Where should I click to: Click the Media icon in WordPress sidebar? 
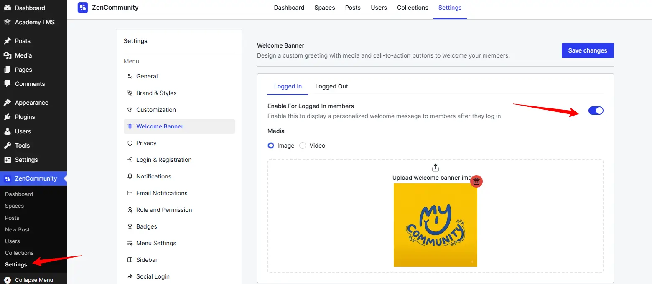click(8, 55)
